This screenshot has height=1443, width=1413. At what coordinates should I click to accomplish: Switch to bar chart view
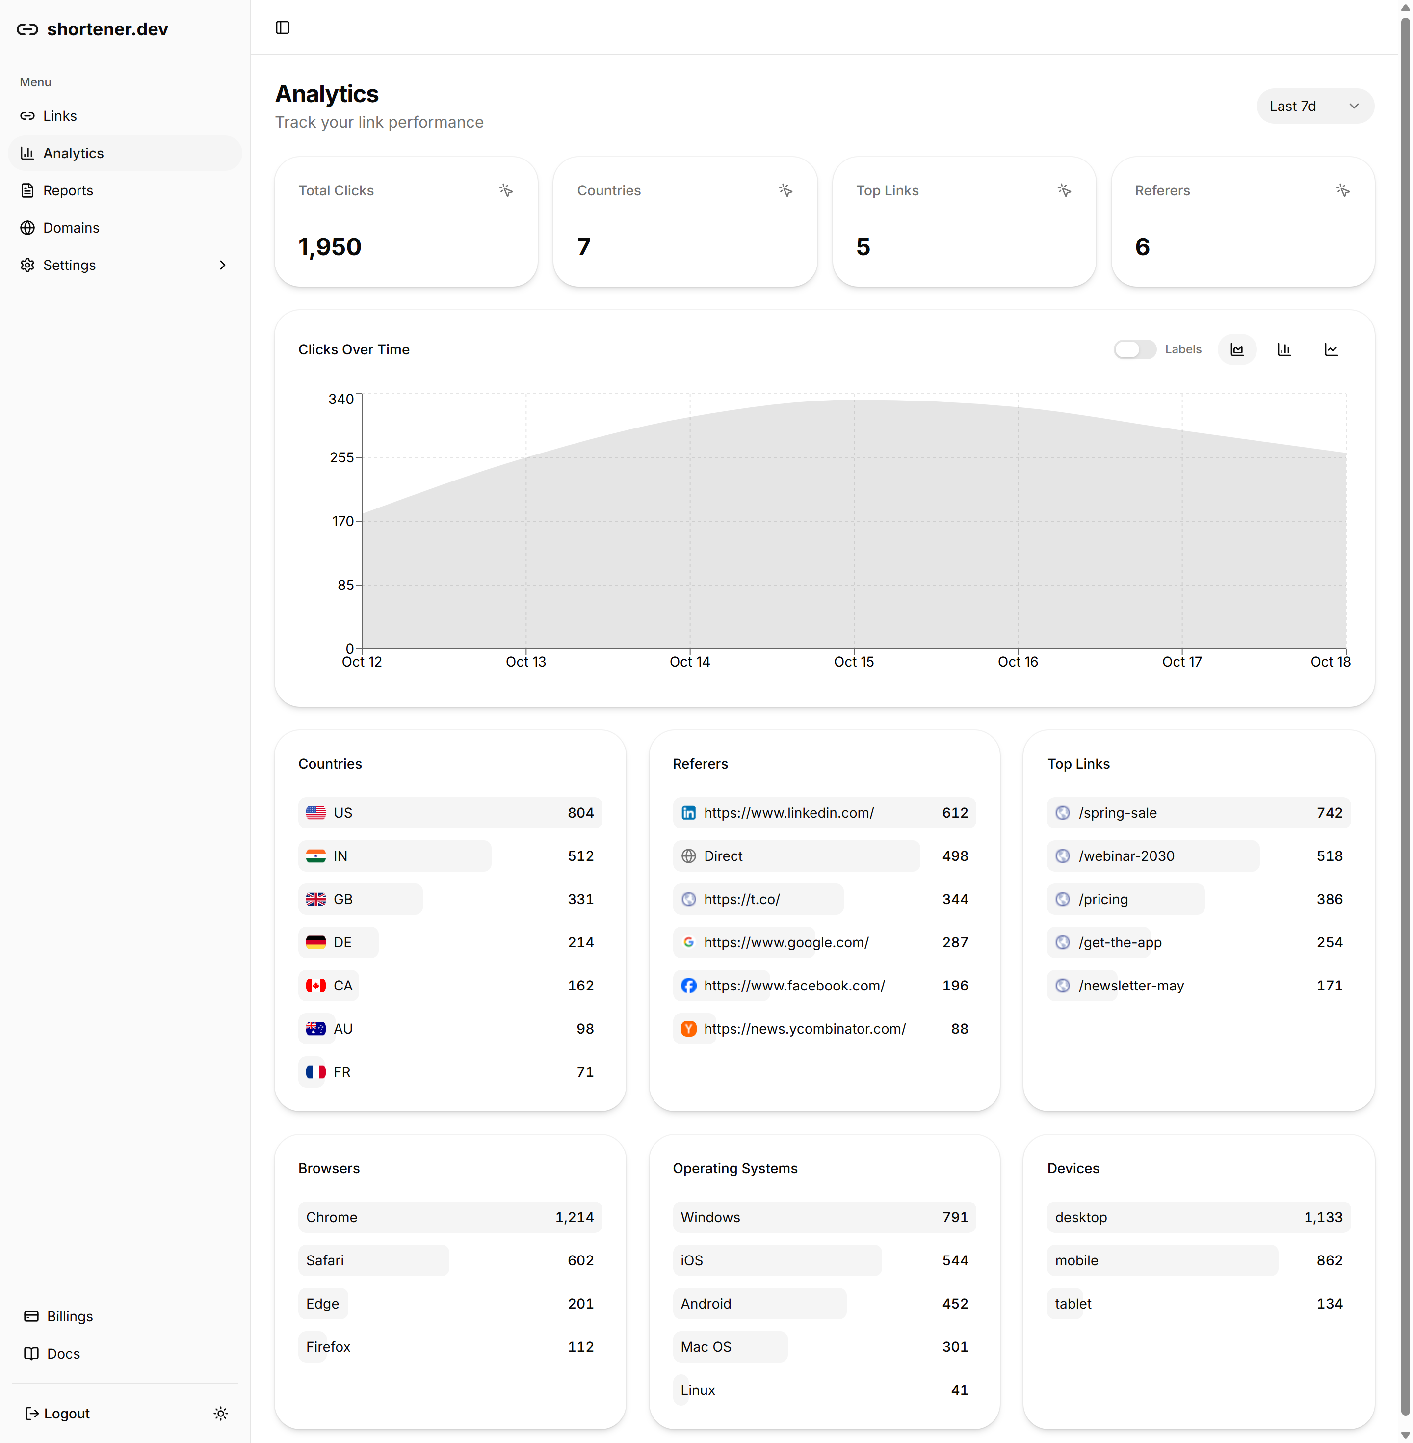1284,349
